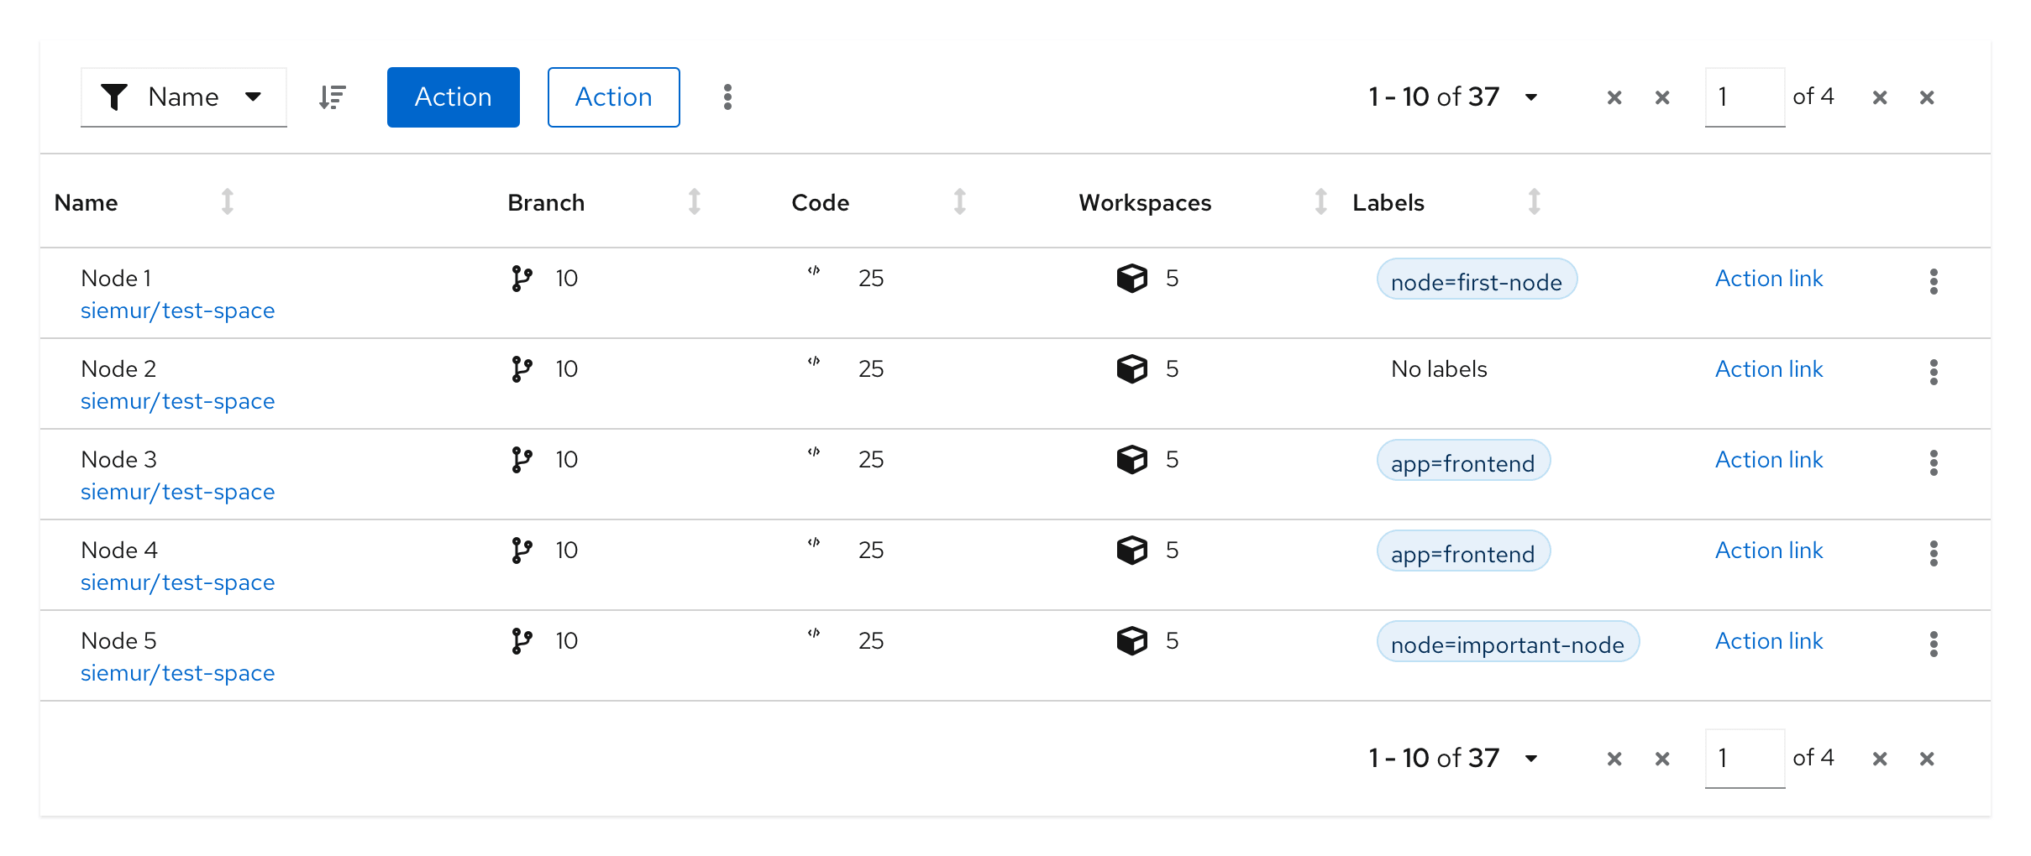Click the Action link for Node 2
Viewport: 2031px width, 856px height.
point(1768,369)
